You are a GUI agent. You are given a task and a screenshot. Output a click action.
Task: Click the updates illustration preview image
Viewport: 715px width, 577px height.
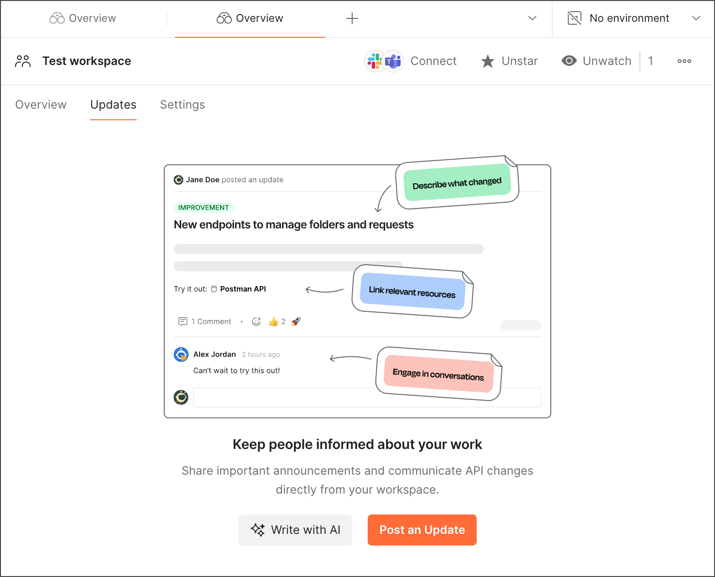[357, 291]
